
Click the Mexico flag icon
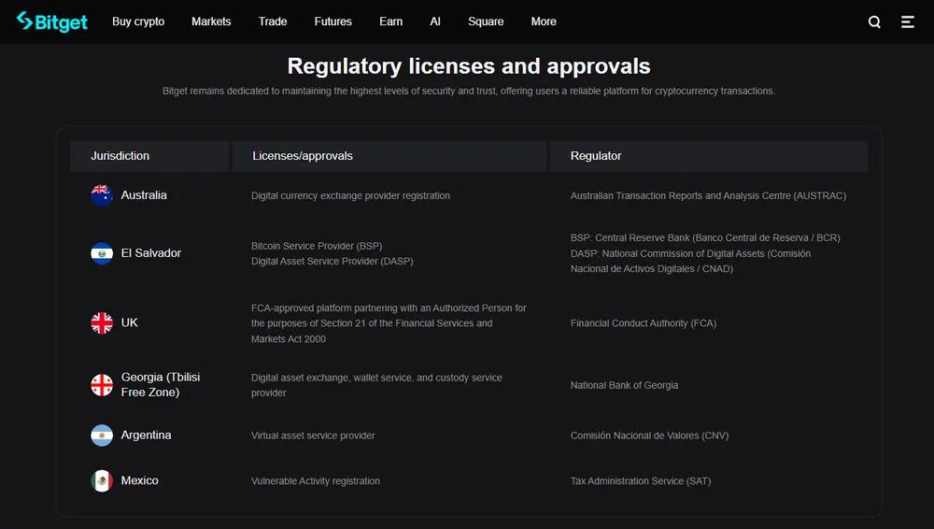[102, 480]
